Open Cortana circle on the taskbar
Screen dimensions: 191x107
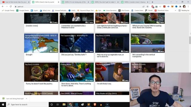pos(52,104)
